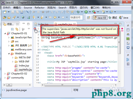The height and width of the screenshot is (99, 133).
Task: Click the Suspend (pause) debug icon
Action: click(x=38, y=12)
